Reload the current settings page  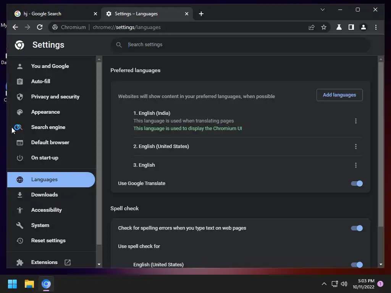tap(40, 27)
